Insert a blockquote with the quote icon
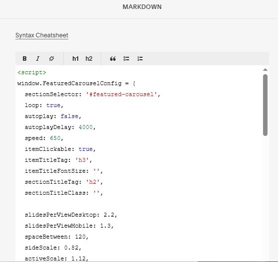The height and width of the screenshot is (262, 278). (x=113, y=59)
